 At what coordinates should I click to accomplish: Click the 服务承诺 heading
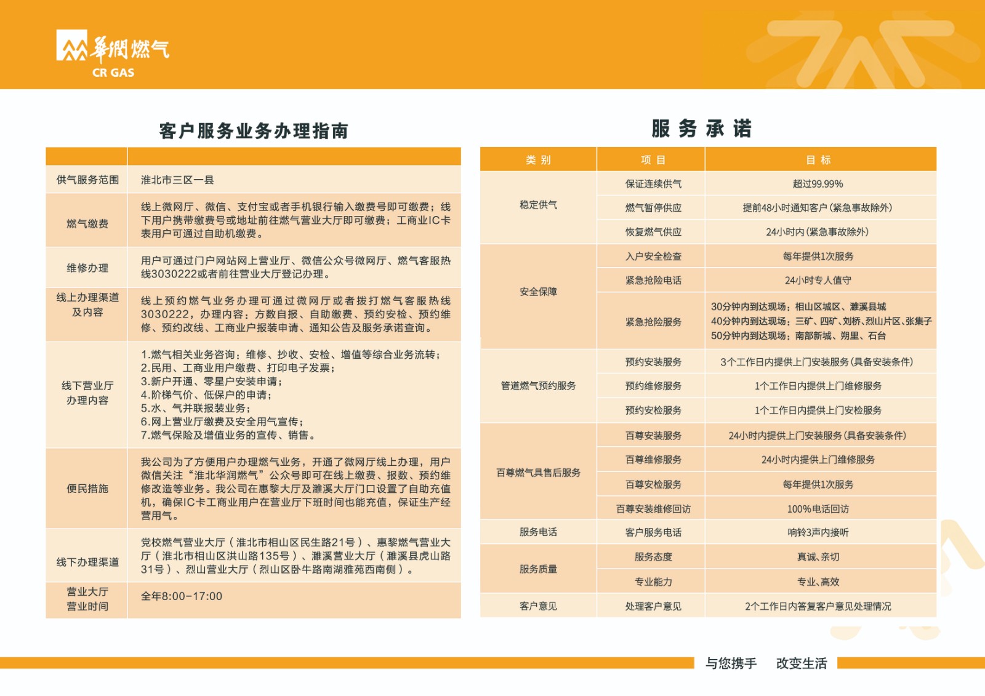point(702,129)
